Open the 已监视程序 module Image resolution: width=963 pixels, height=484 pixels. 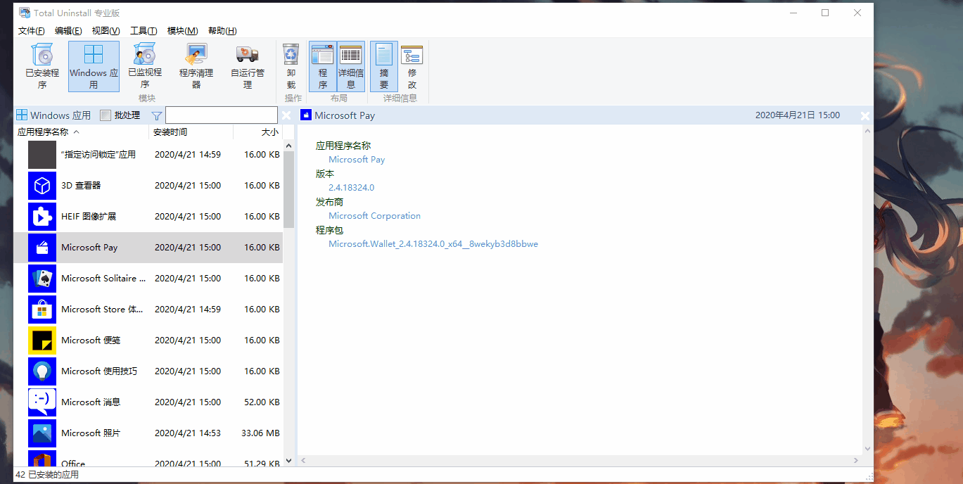[145, 66]
